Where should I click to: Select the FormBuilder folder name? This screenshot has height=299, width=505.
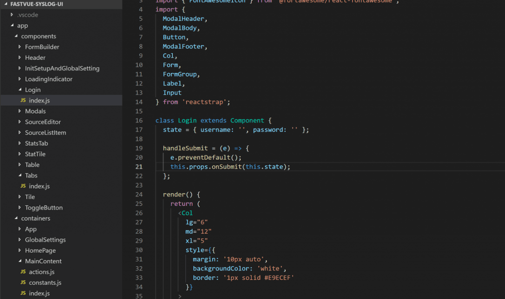pyautogui.click(x=42, y=47)
